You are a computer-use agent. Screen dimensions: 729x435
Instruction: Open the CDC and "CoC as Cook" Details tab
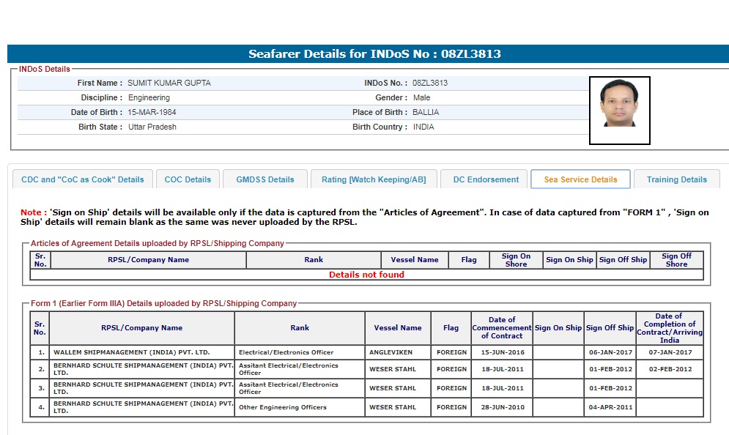[x=83, y=179]
